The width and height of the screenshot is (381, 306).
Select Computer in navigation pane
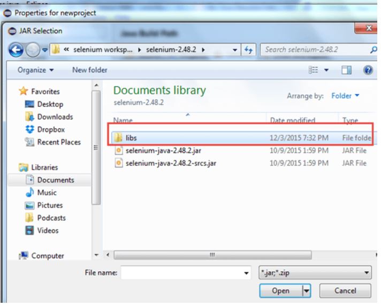[x=48, y=256]
